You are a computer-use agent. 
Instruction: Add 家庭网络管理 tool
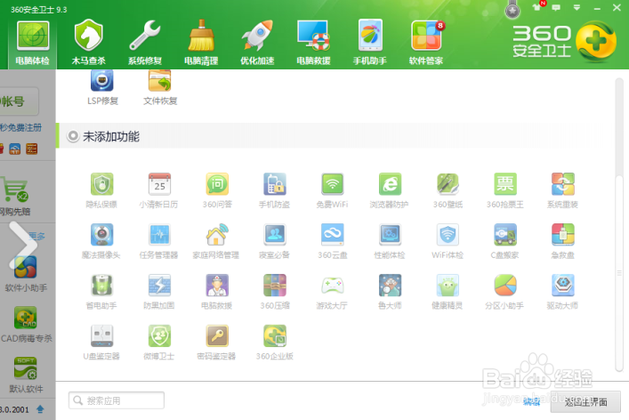pos(216,241)
